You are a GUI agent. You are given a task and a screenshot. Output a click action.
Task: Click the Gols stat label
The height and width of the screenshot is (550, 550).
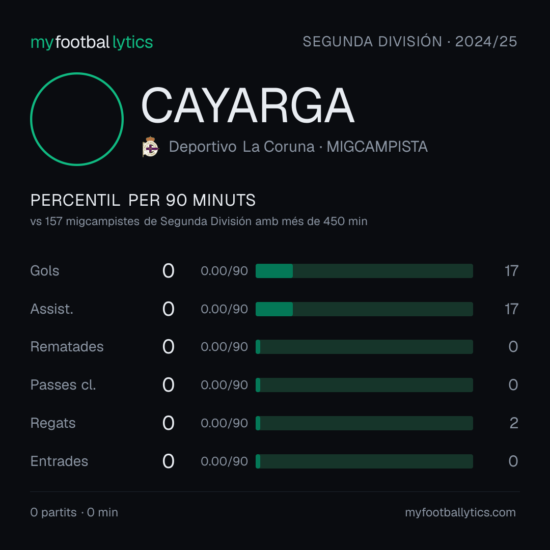[x=44, y=271]
